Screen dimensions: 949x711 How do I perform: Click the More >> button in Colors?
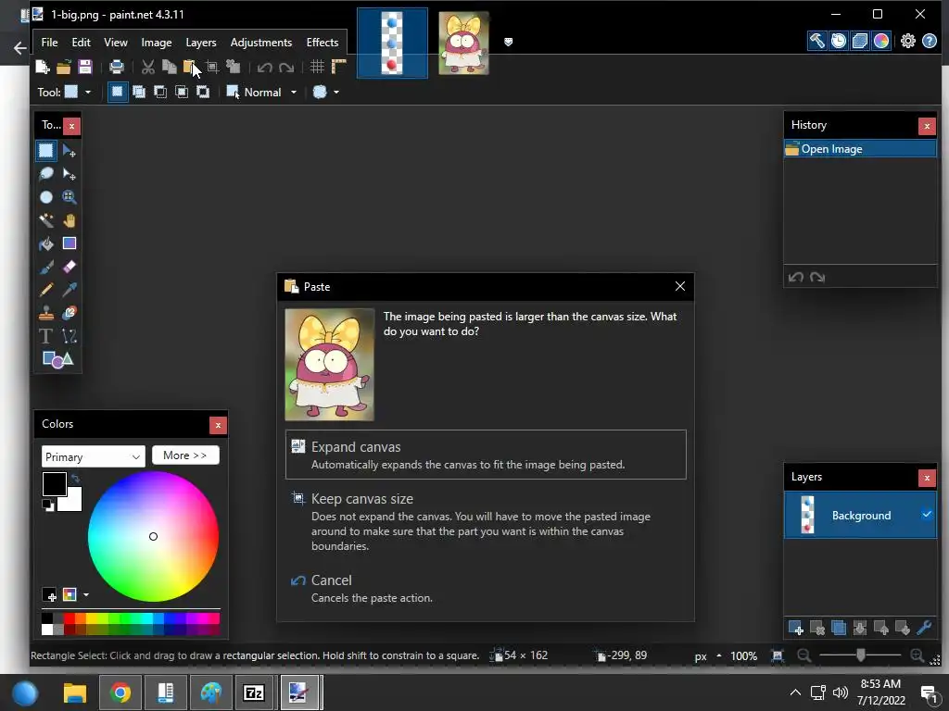[x=185, y=455]
